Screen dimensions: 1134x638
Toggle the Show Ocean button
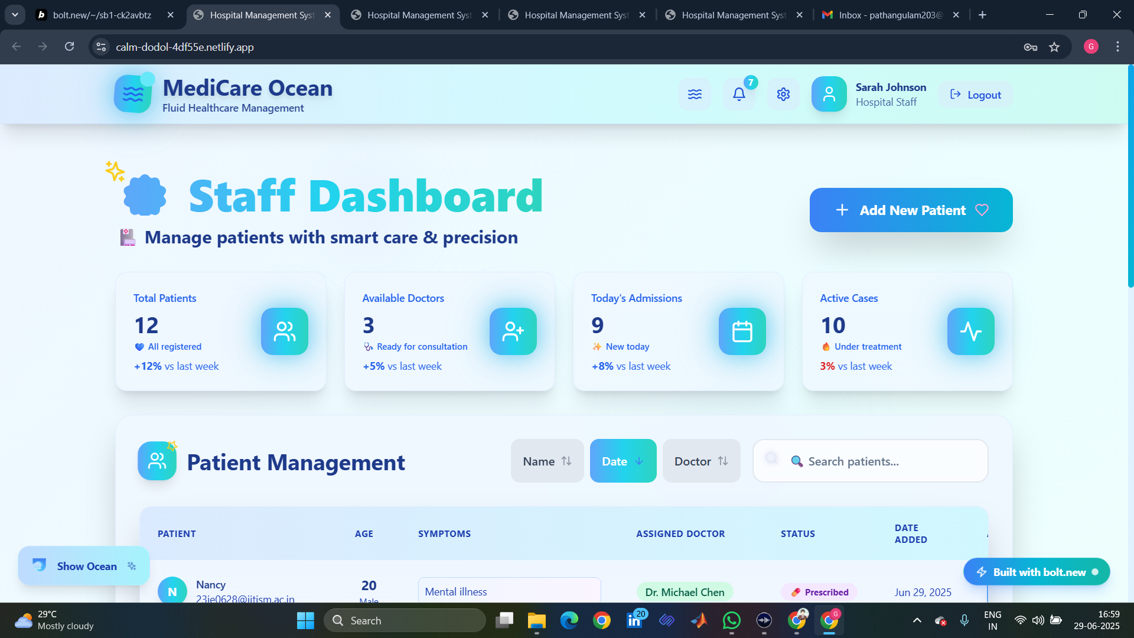[84, 566]
